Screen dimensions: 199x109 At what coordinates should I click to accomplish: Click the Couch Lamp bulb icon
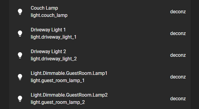click(x=20, y=12)
